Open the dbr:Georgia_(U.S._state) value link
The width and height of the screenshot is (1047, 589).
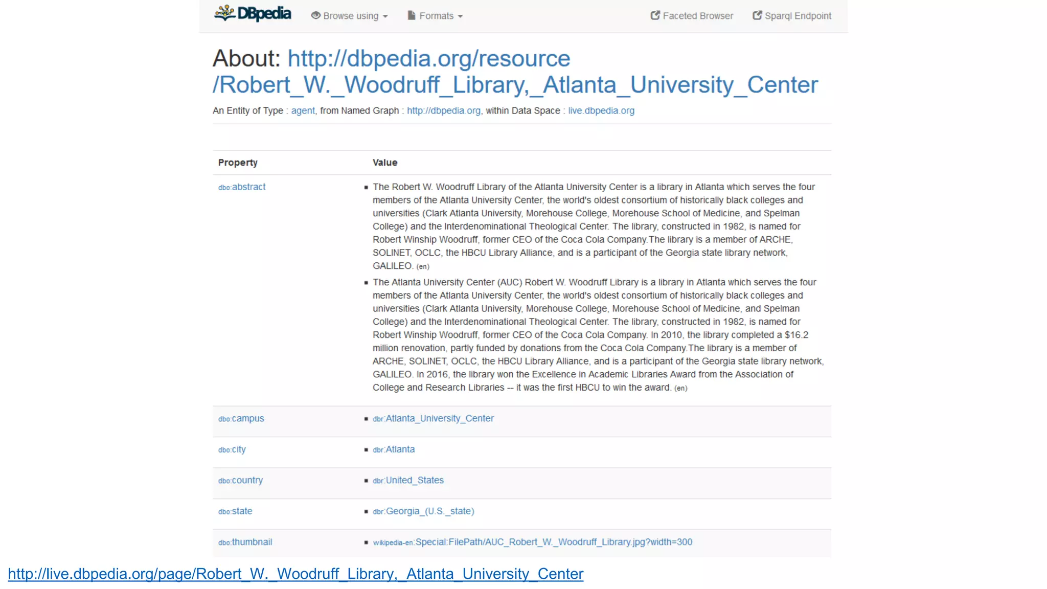click(423, 511)
